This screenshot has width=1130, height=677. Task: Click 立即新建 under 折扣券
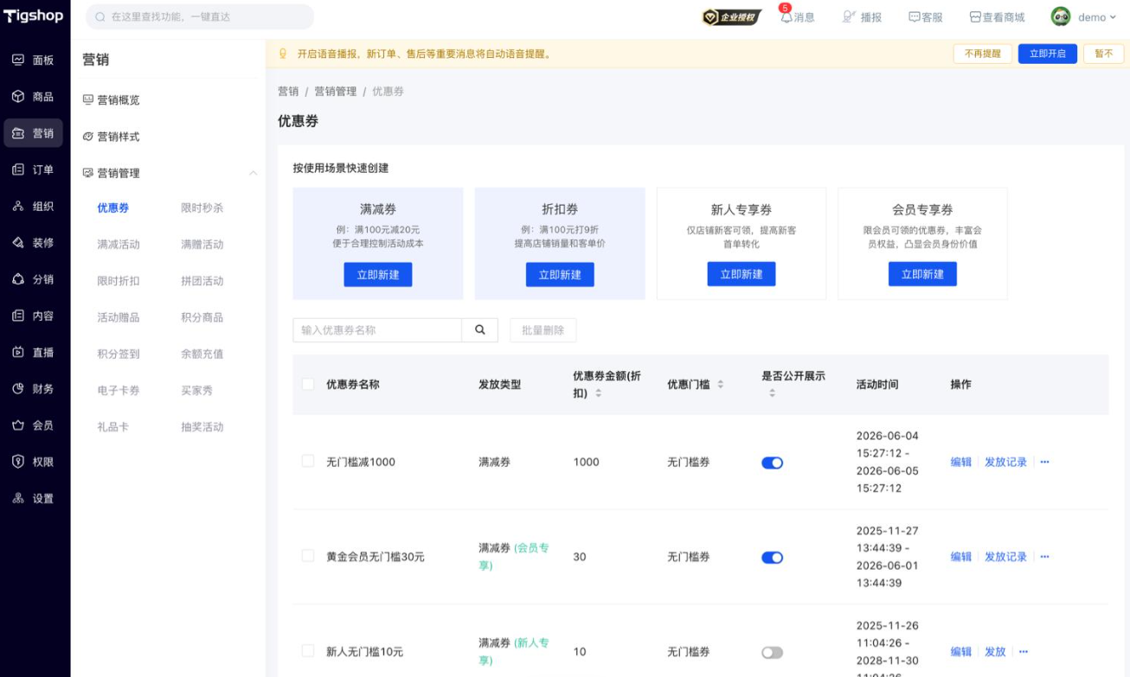(560, 274)
